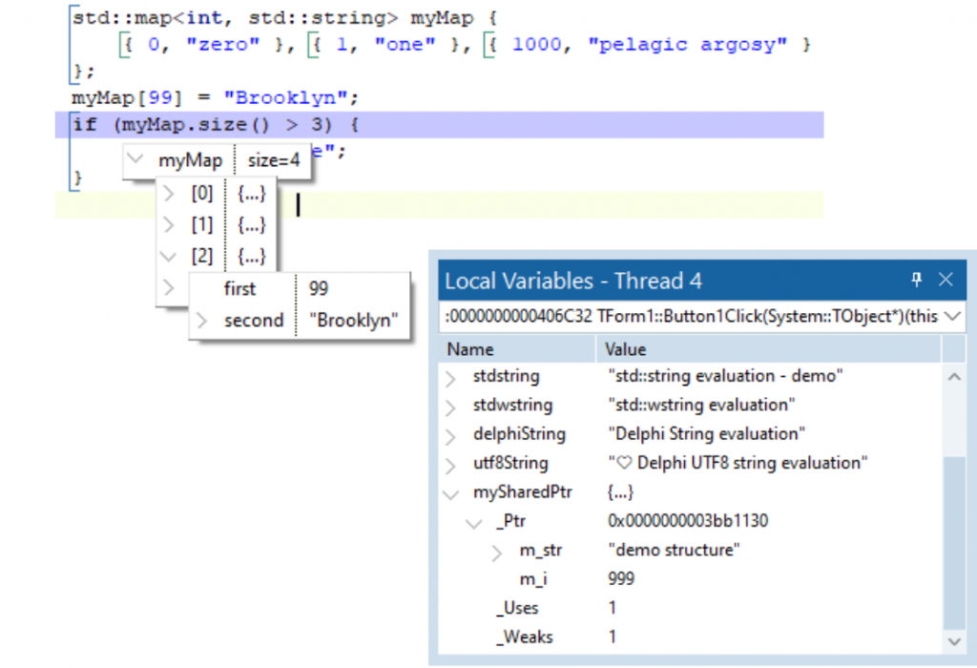Select the _Weaks row
The width and height of the screenshot is (977, 668).
click(x=691, y=637)
